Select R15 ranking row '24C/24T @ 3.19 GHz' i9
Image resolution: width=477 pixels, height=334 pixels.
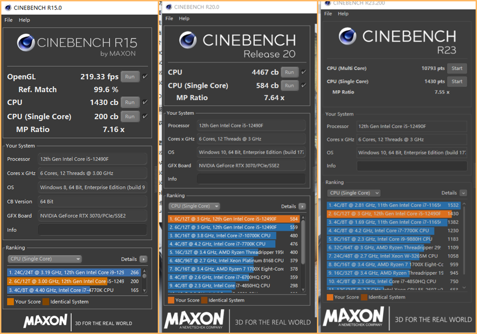pos(74,273)
